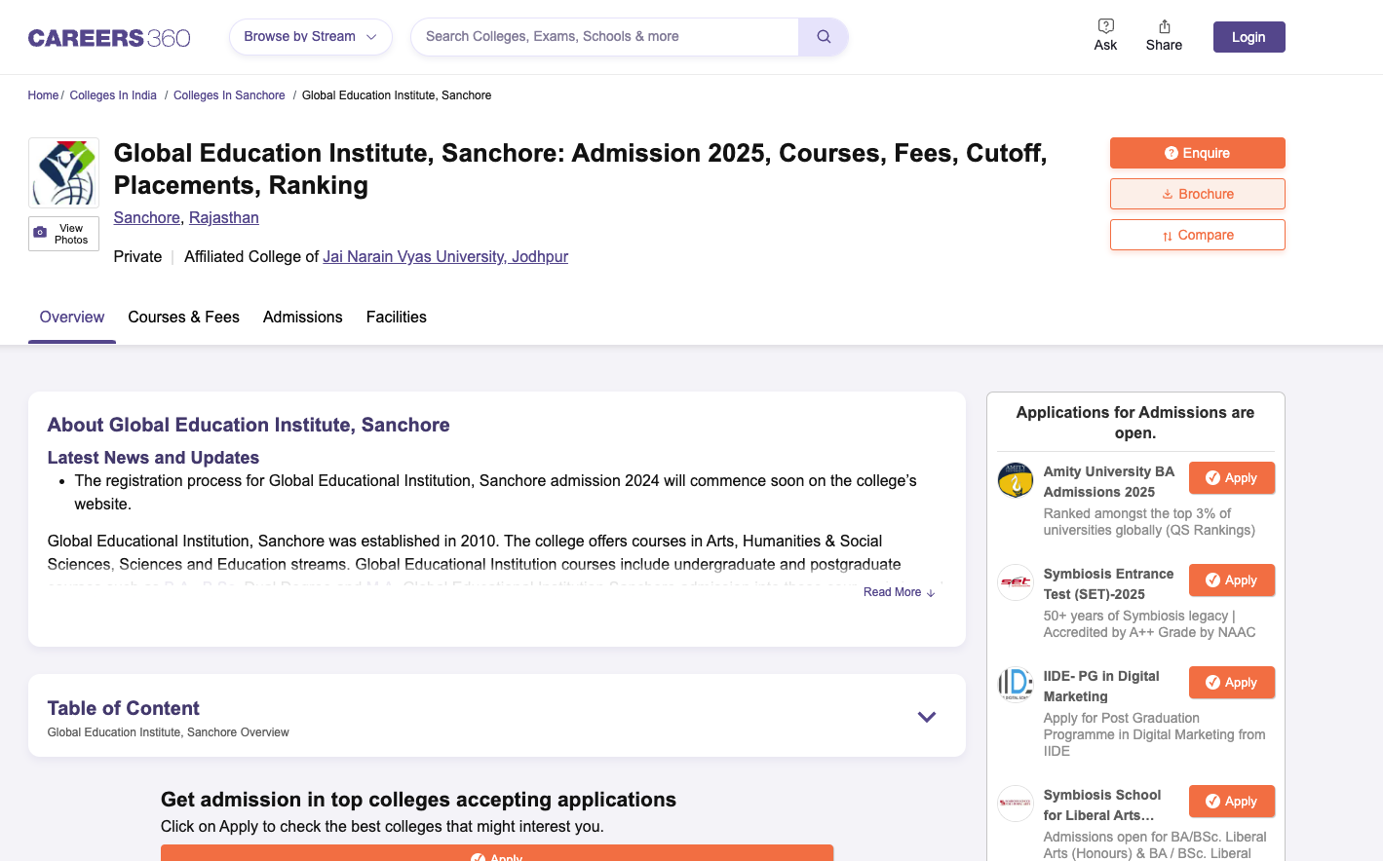
Task: Open Colleges In India breadcrumb
Action: pyautogui.click(x=113, y=95)
